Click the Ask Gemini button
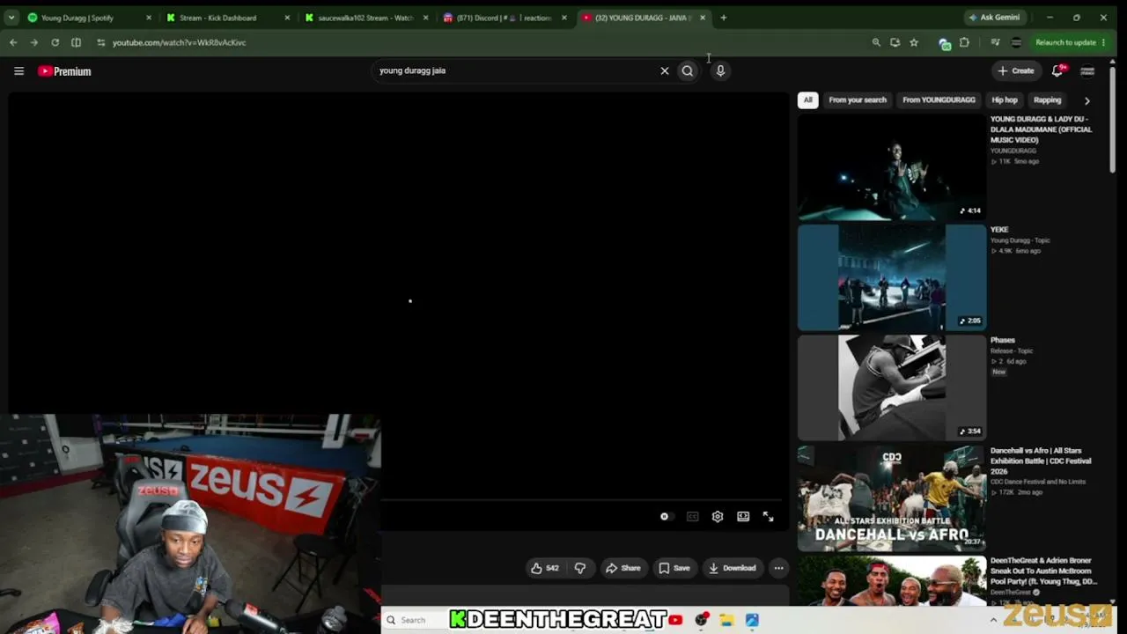The height and width of the screenshot is (634, 1127). click(x=994, y=18)
